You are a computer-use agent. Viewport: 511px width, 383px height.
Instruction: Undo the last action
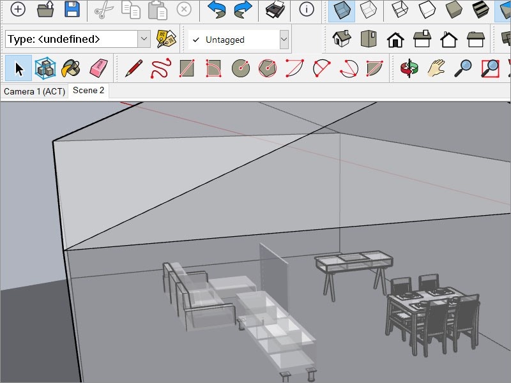217,10
